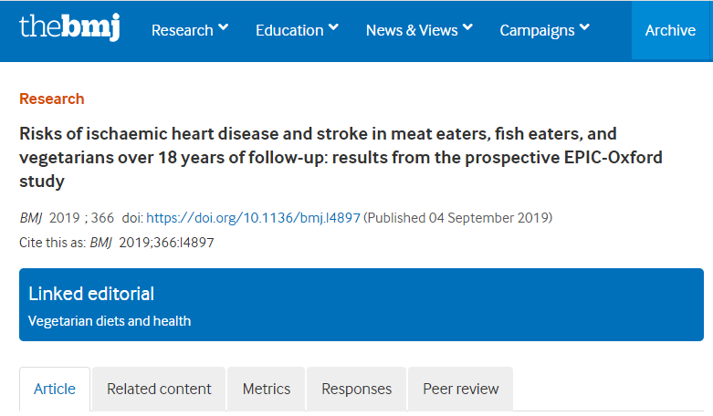Select the Article tab
Viewport: 713px width, 416px height.
pos(55,390)
